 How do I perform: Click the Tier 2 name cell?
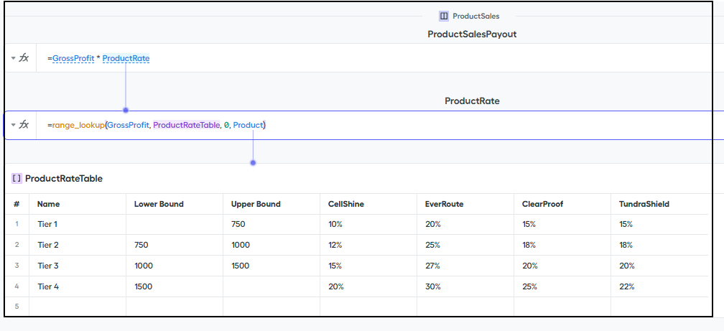pyautogui.click(x=78, y=245)
